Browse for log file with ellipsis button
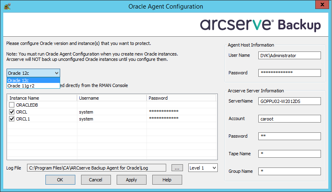332x192 pixels. (177, 168)
